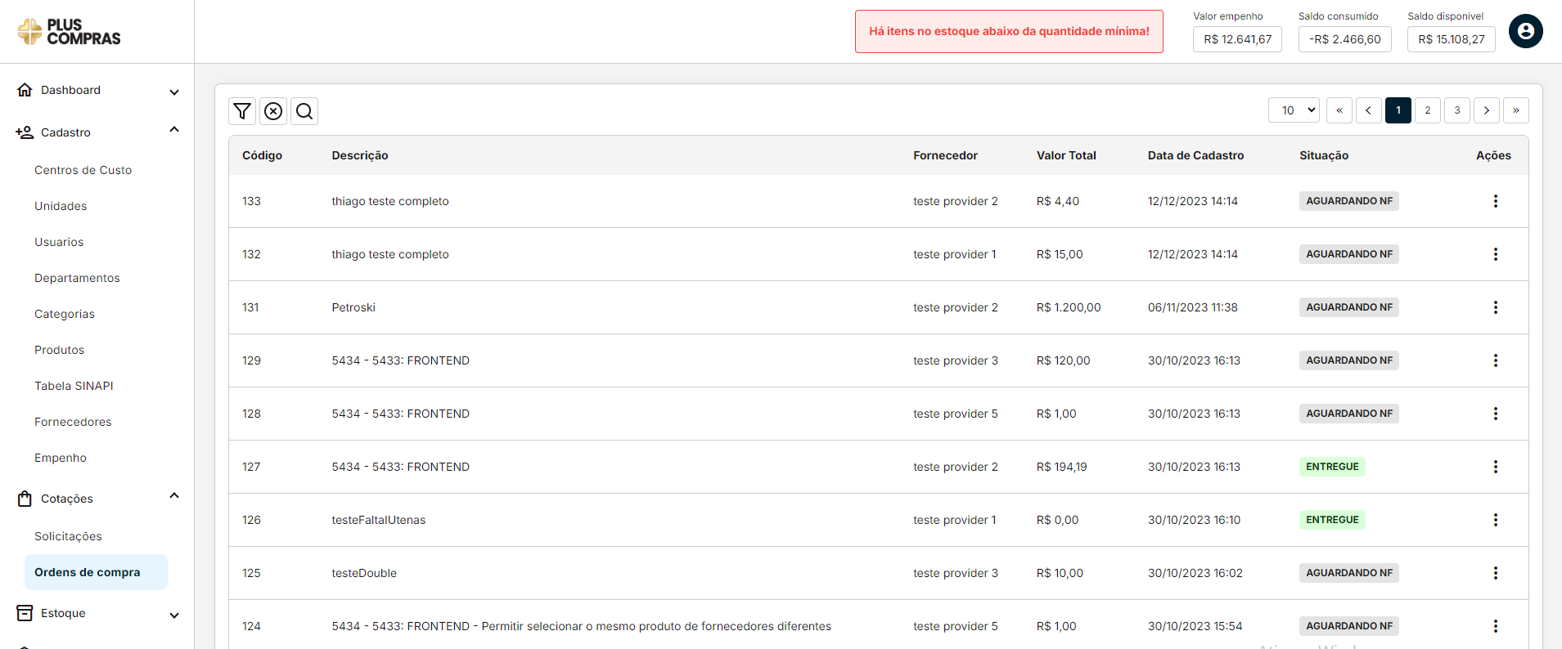
Task: Open the user profile avatar icon
Action: [x=1525, y=32]
